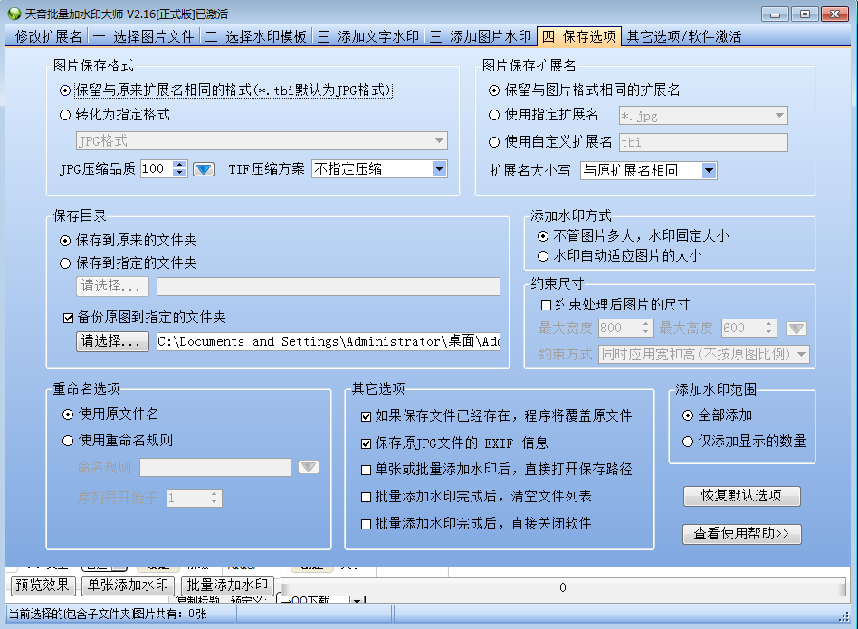
Task: Click the progress bar showing 0
Action: [561, 587]
